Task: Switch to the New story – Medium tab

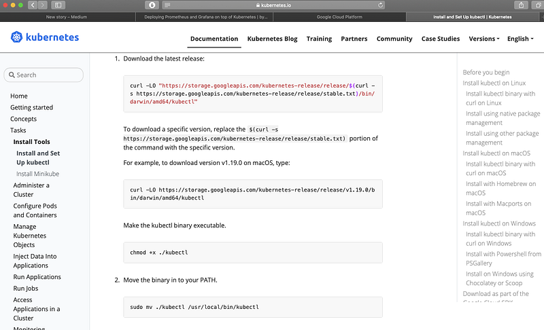Action: coord(67,16)
